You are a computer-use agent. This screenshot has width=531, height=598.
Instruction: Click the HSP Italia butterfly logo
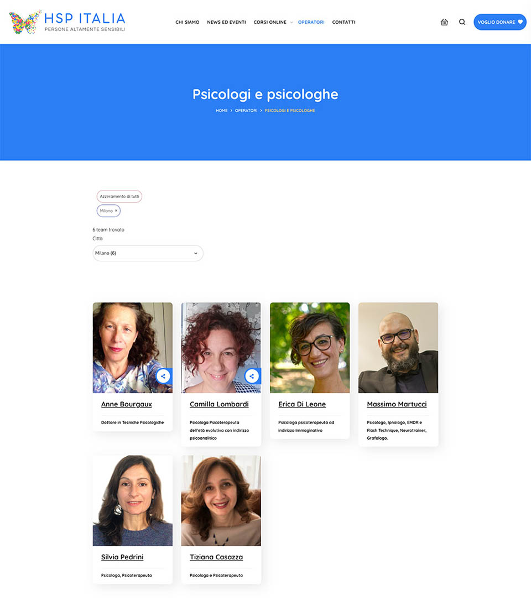point(25,22)
